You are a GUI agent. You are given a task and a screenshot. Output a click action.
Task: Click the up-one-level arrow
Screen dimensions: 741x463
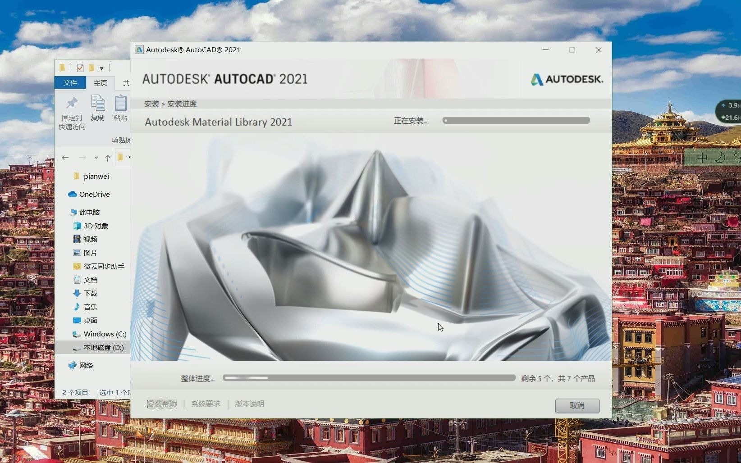107,157
